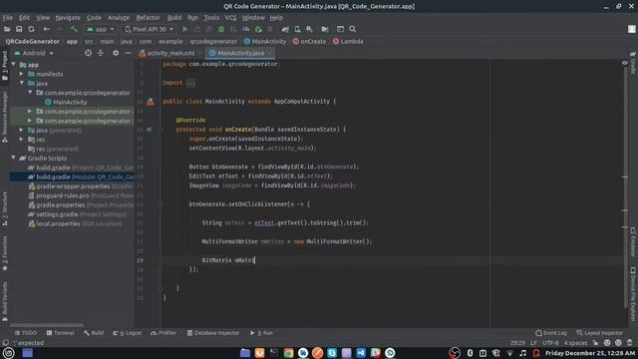Open the Logcat tool window
The width and height of the screenshot is (638, 359).
(x=128, y=333)
